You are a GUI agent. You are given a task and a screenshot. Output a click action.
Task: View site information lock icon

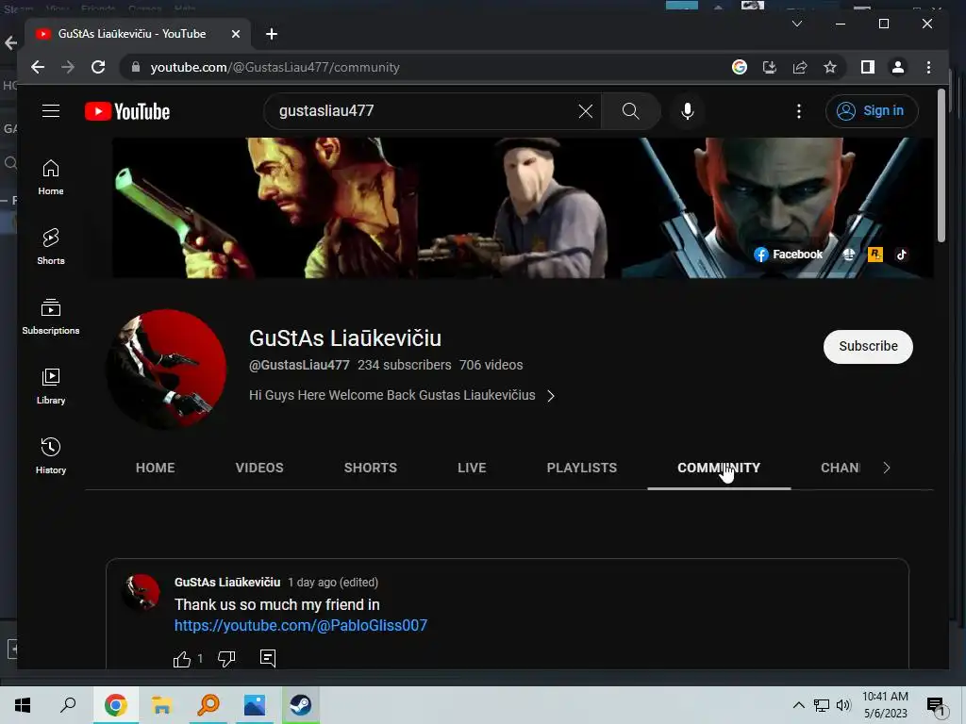coord(136,67)
